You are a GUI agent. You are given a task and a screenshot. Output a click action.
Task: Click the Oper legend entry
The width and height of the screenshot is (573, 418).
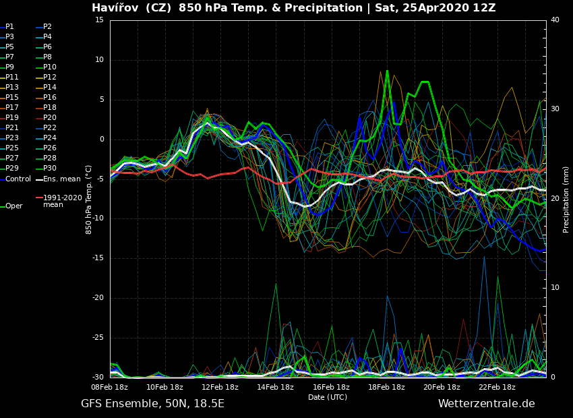coord(14,206)
